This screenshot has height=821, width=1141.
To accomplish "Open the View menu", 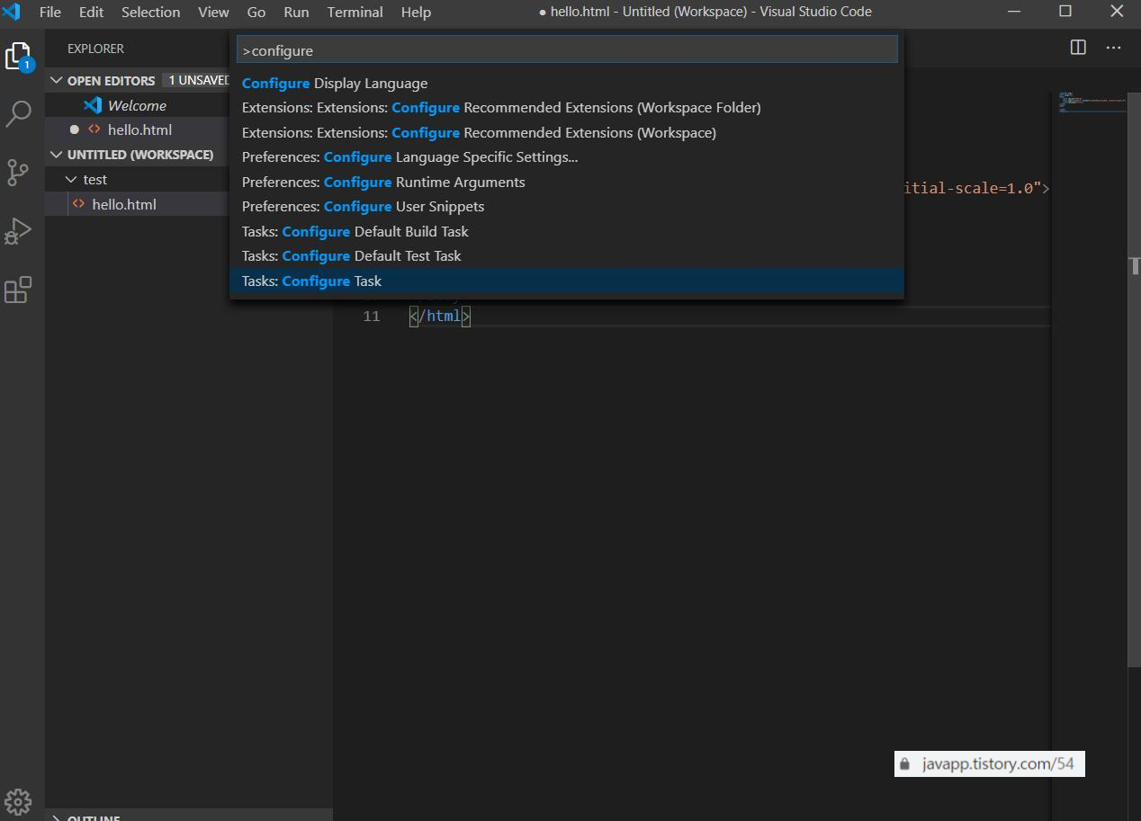I will (x=213, y=12).
